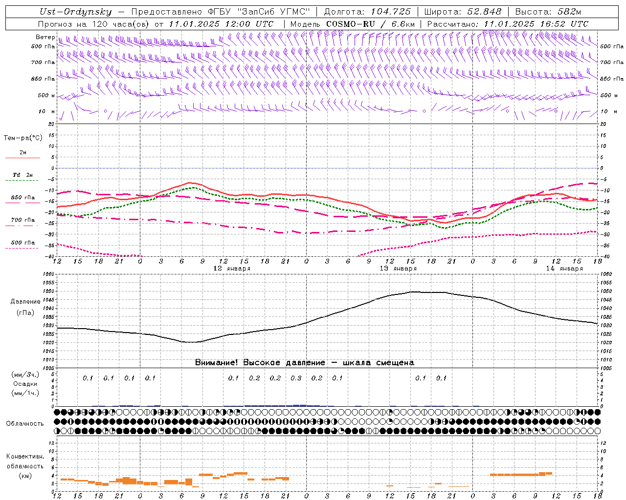Click the 10 м wind level label at left
Viewport: 626px width, 500px height.
tap(47, 111)
